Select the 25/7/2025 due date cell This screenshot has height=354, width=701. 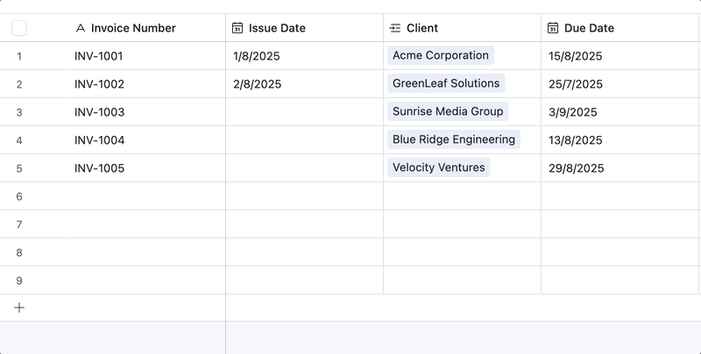pos(620,84)
